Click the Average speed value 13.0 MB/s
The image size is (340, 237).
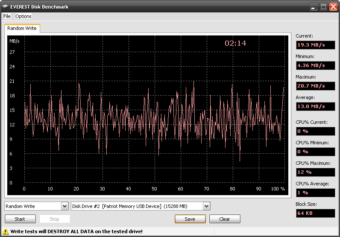click(x=315, y=106)
